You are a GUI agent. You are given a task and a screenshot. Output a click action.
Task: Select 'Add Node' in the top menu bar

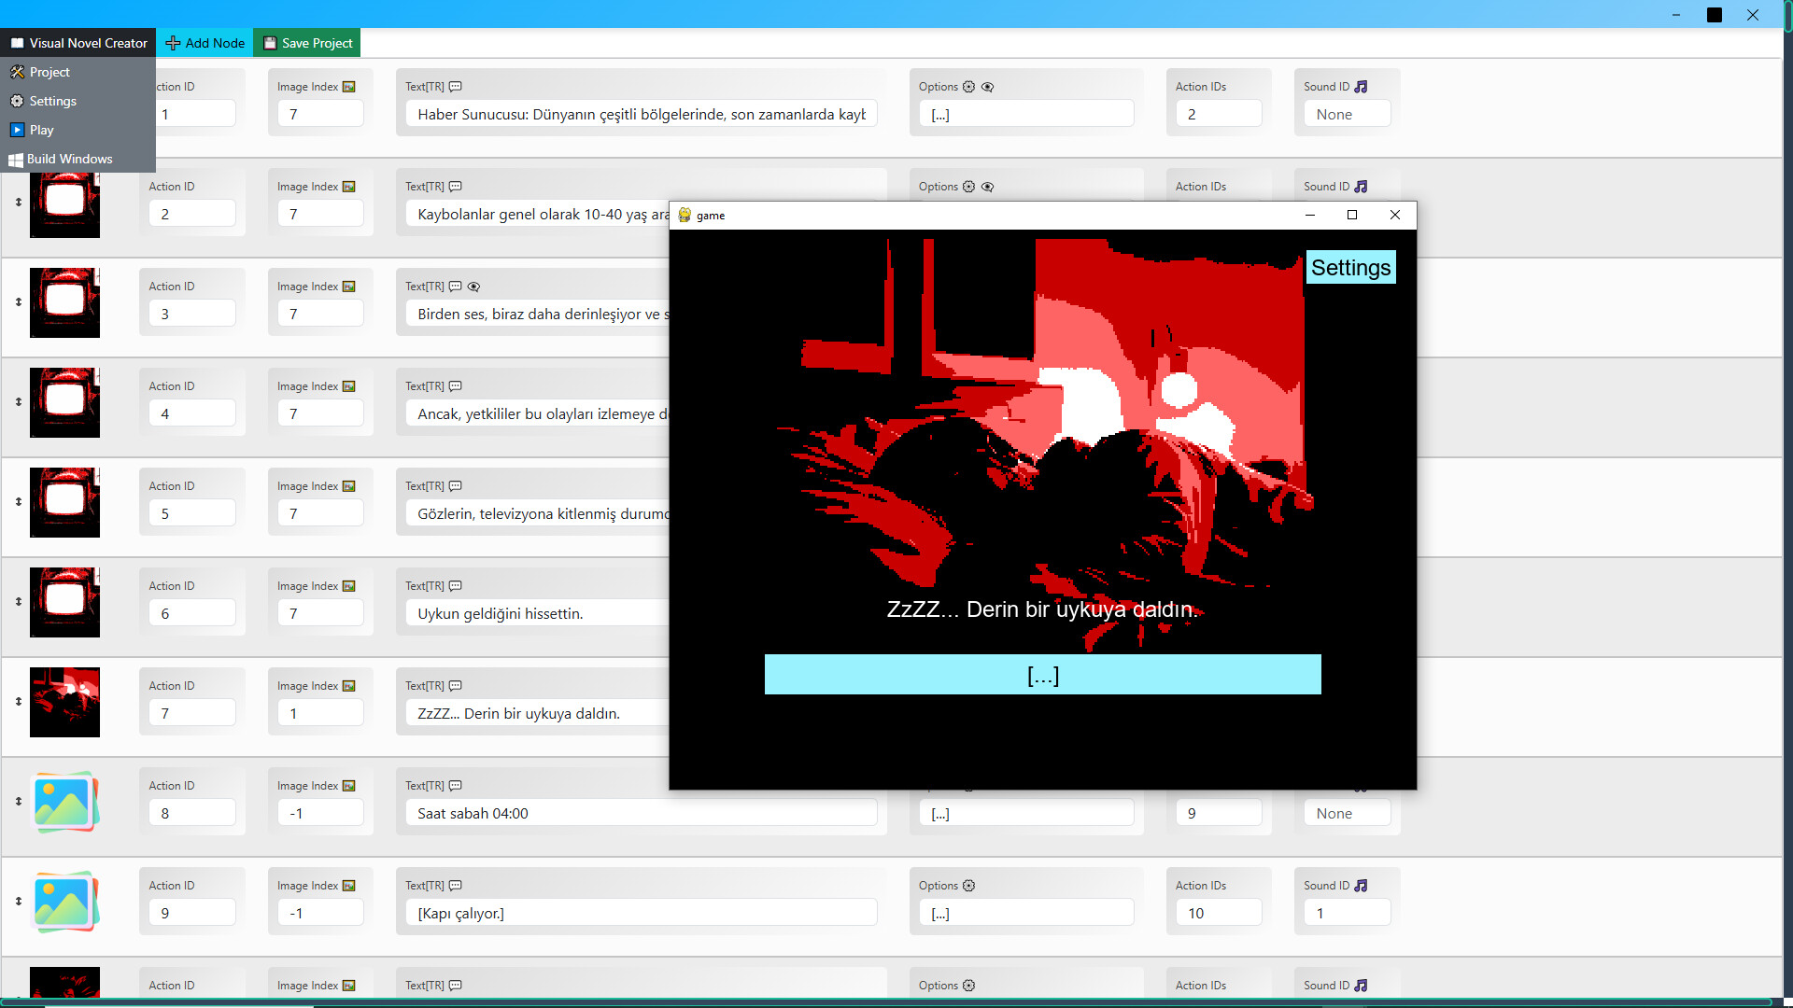205,42
